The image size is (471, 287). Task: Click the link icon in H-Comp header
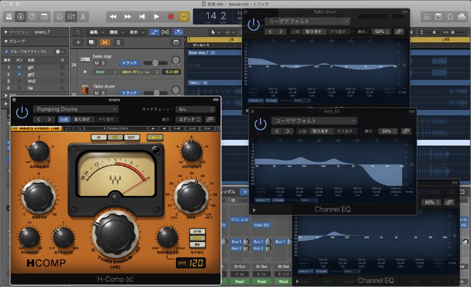pyautogui.click(x=210, y=119)
